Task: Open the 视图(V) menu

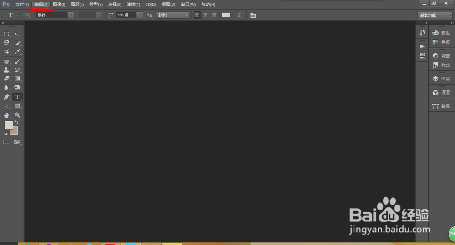Action: (x=168, y=5)
